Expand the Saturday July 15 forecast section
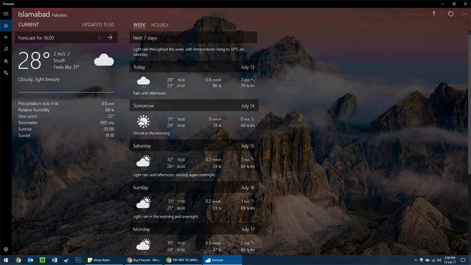The width and height of the screenshot is (471, 265). (x=194, y=146)
